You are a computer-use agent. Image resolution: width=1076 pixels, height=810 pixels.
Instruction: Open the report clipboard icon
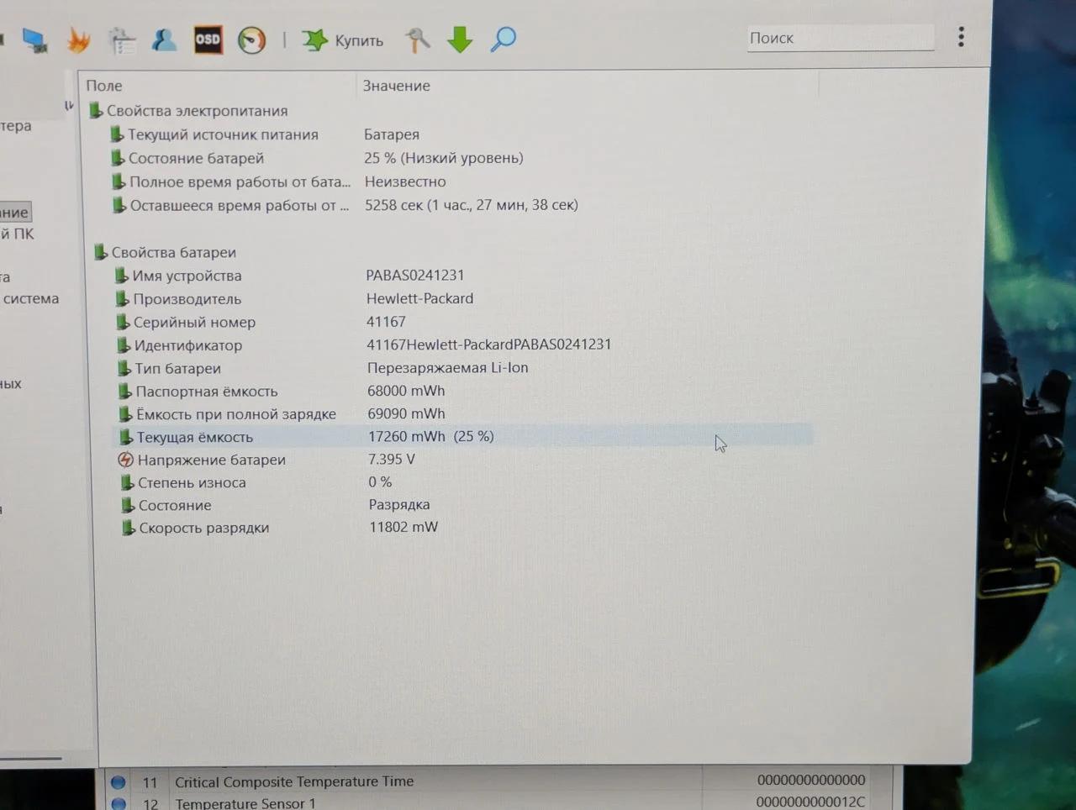[122, 40]
